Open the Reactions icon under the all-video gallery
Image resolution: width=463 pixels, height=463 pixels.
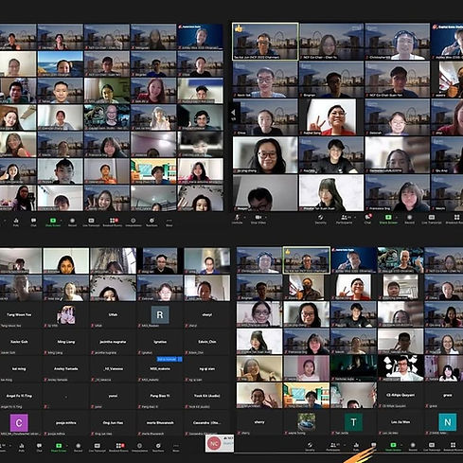pos(151,221)
